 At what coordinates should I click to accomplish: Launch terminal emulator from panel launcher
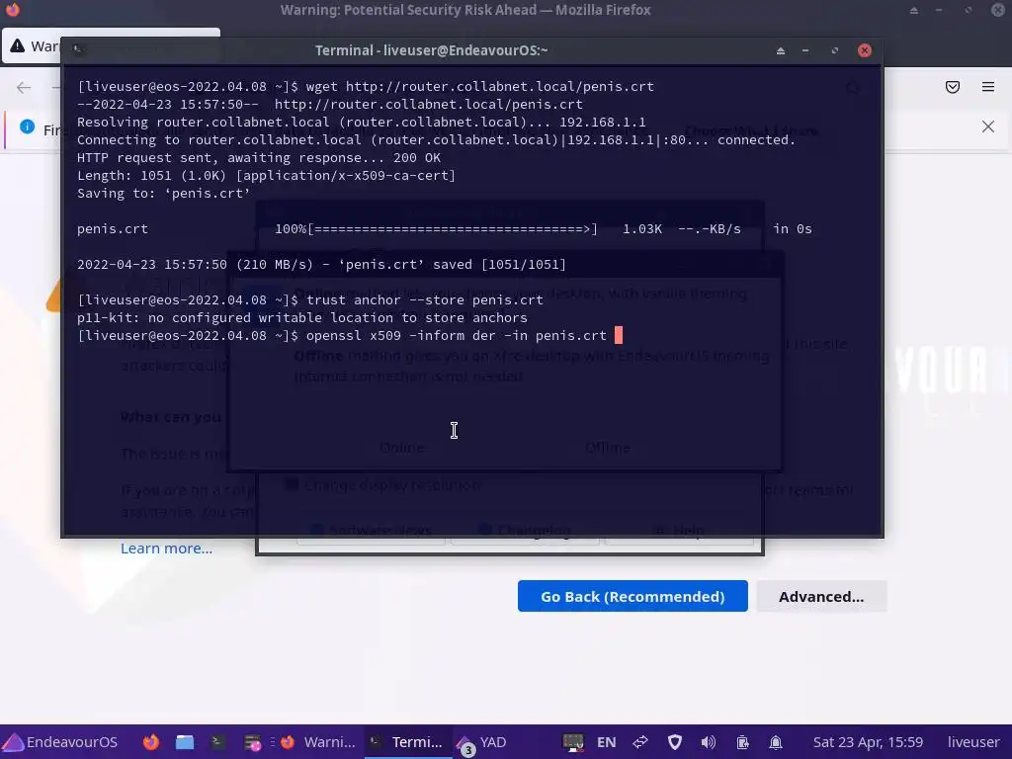click(x=217, y=742)
